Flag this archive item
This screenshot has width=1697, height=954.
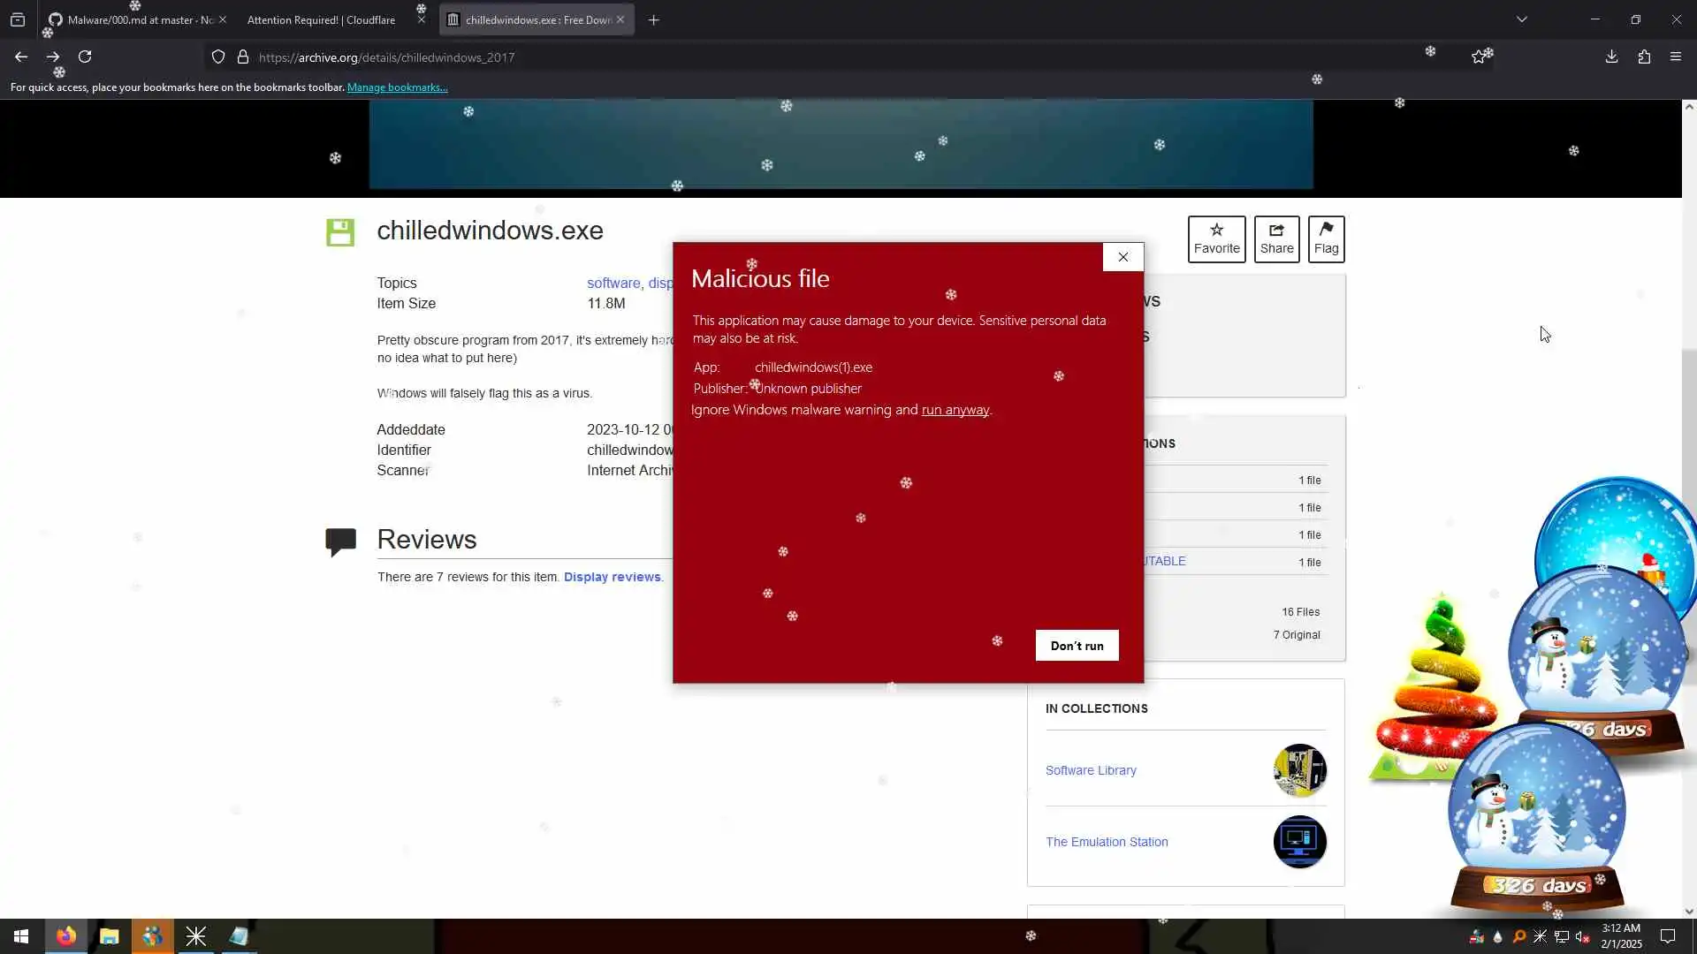point(1326,238)
